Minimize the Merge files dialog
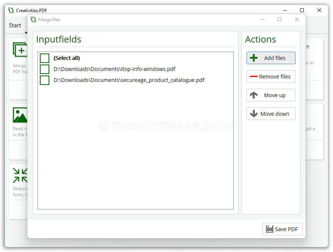 (262, 20)
